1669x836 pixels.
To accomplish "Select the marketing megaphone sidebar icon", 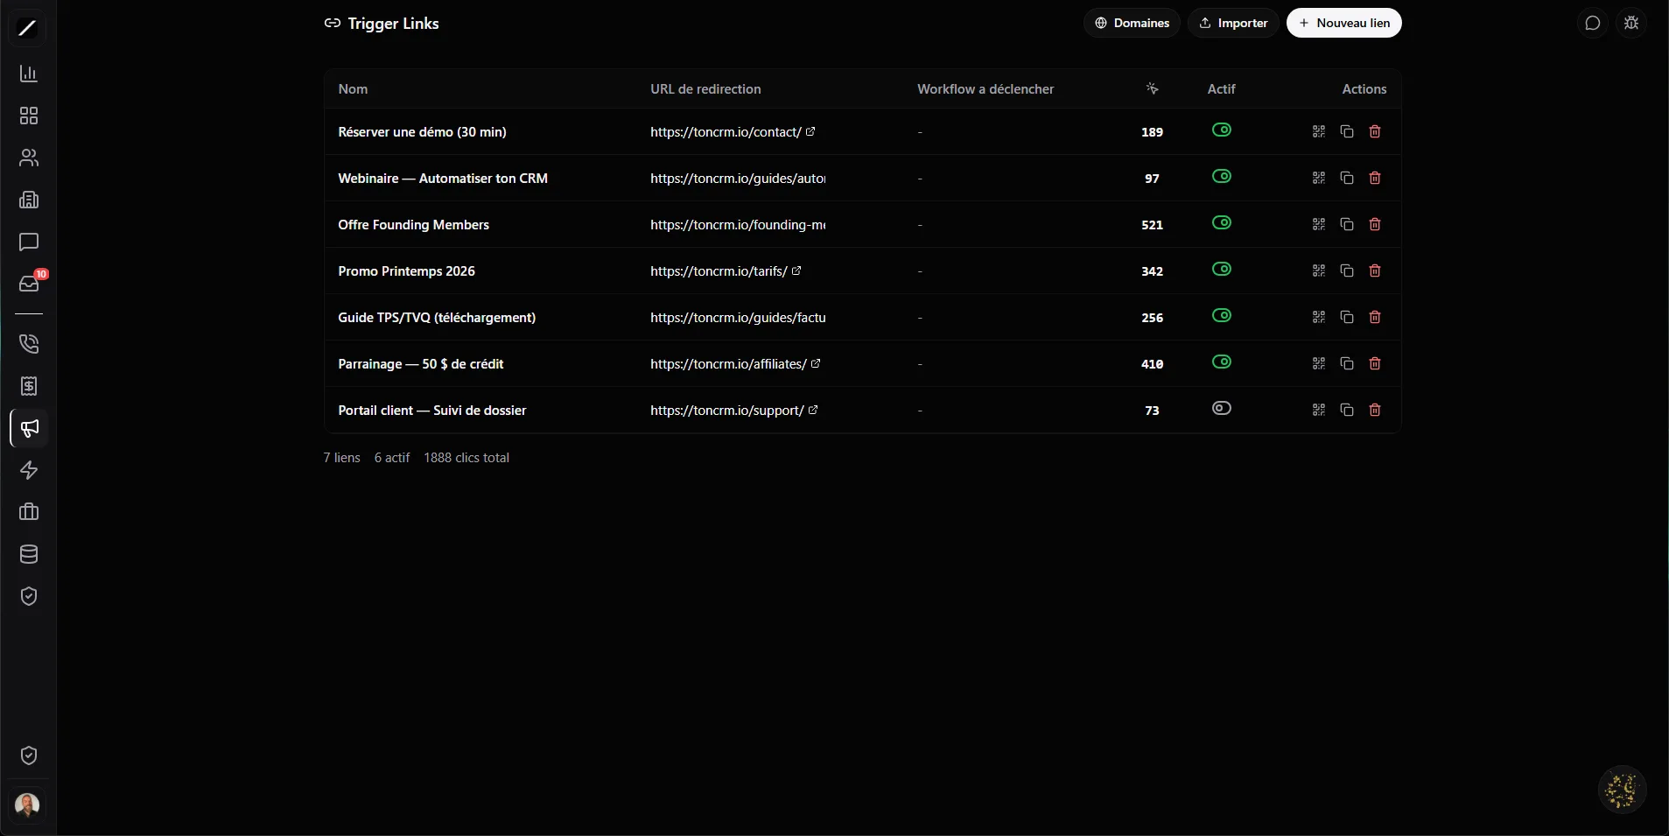I will pyautogui.click(x=29, y=428).
